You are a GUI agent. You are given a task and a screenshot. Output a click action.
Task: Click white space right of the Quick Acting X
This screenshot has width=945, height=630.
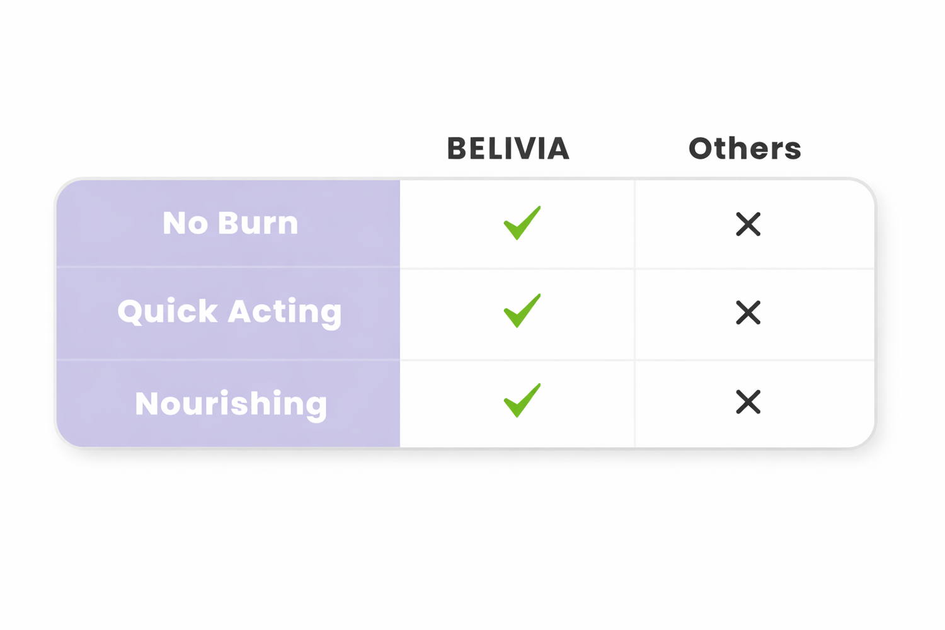pos(825,312)
